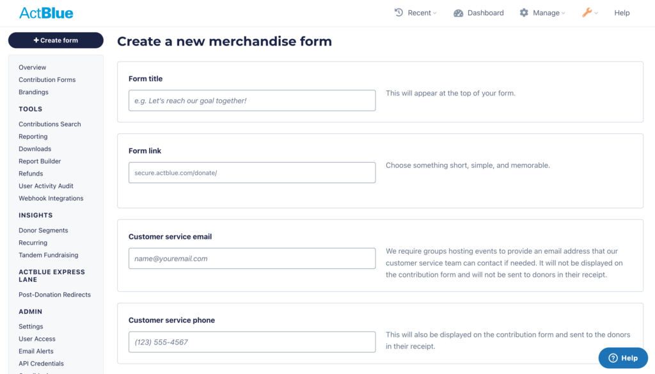Open the API Credentials admin link

pos(42,364)
